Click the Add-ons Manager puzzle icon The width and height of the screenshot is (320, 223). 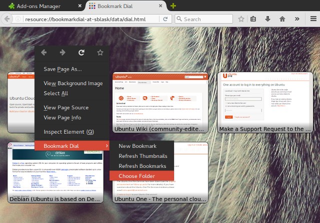[x=11, y=6]
